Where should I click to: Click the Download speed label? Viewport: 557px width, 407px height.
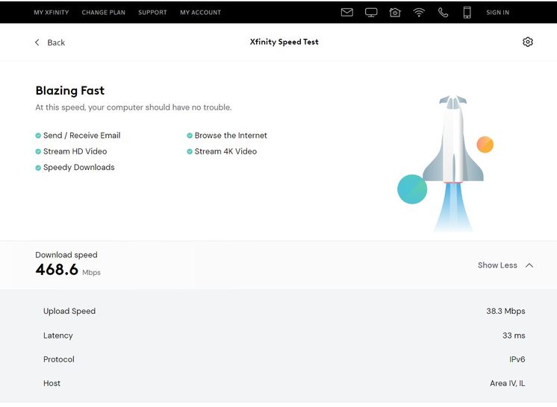66,255
